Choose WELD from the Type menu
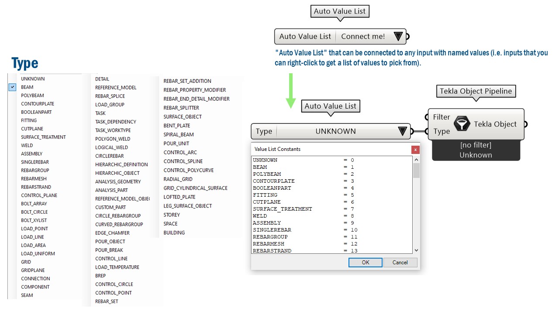The width and height of the screenshot is (559, 314). pos(27,145)
